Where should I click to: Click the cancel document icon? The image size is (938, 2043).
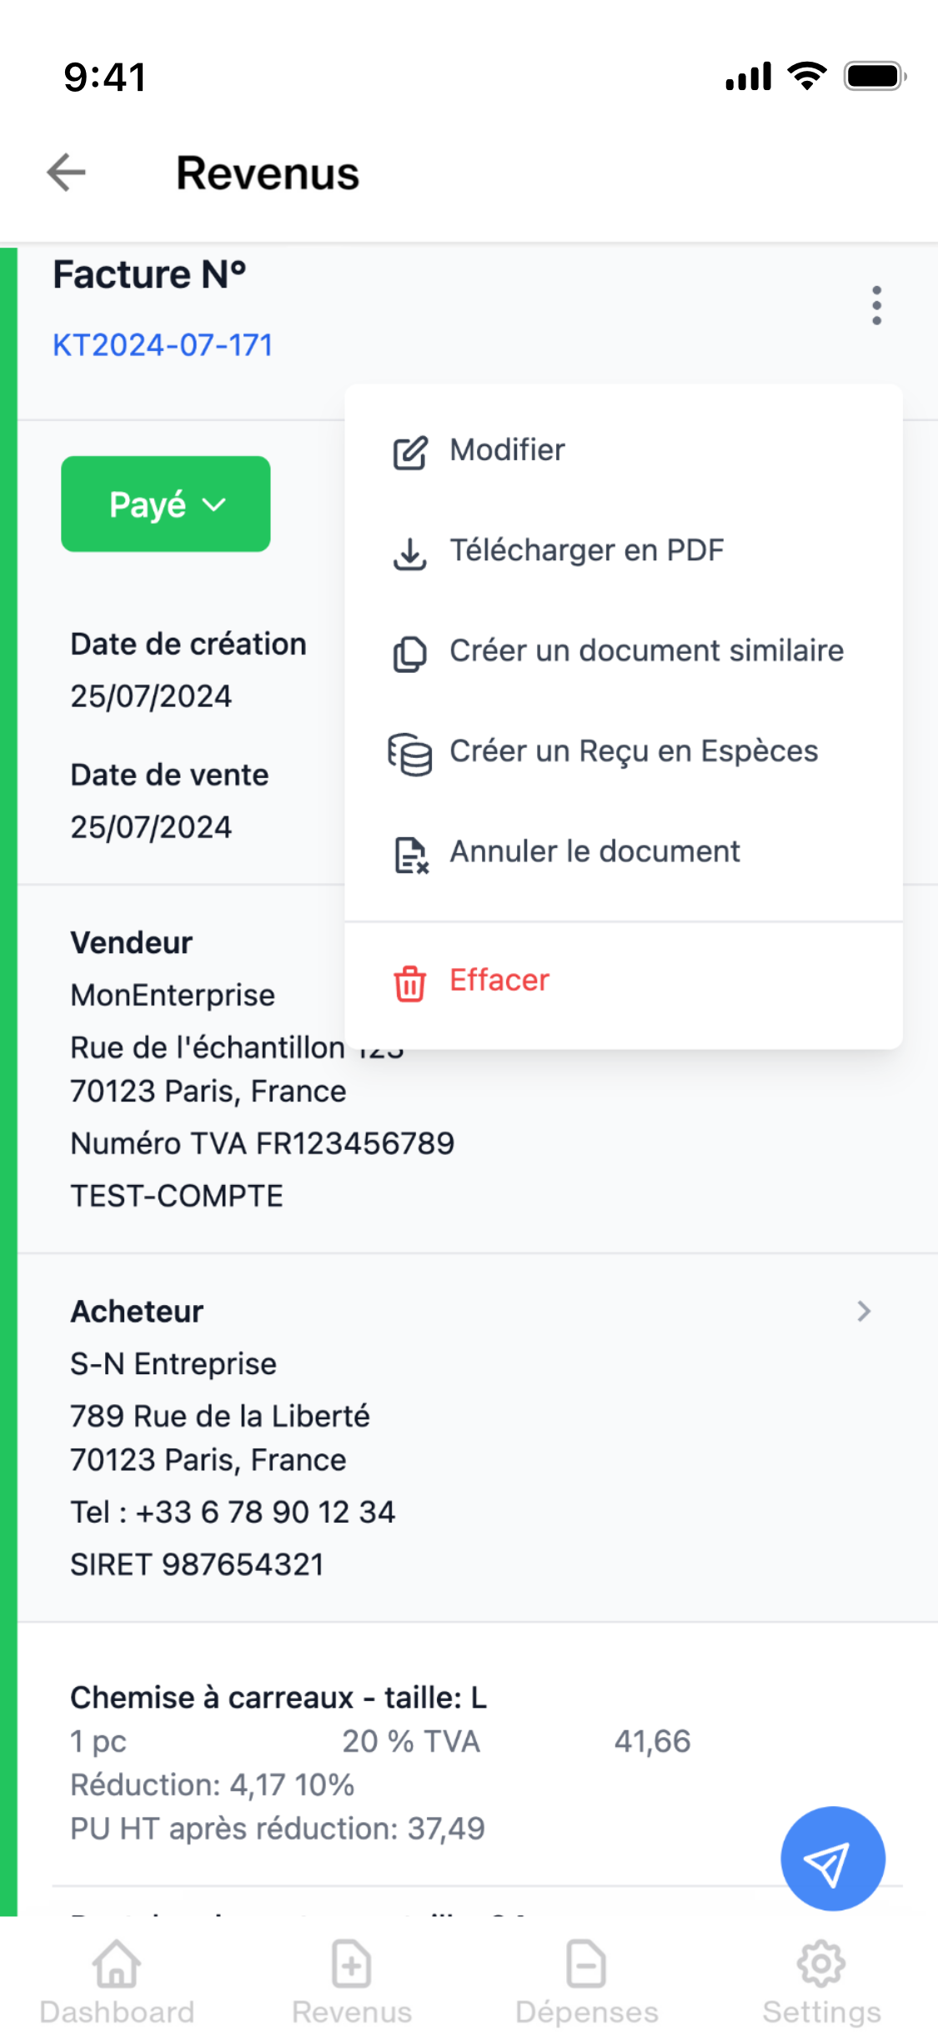point(409,852)
